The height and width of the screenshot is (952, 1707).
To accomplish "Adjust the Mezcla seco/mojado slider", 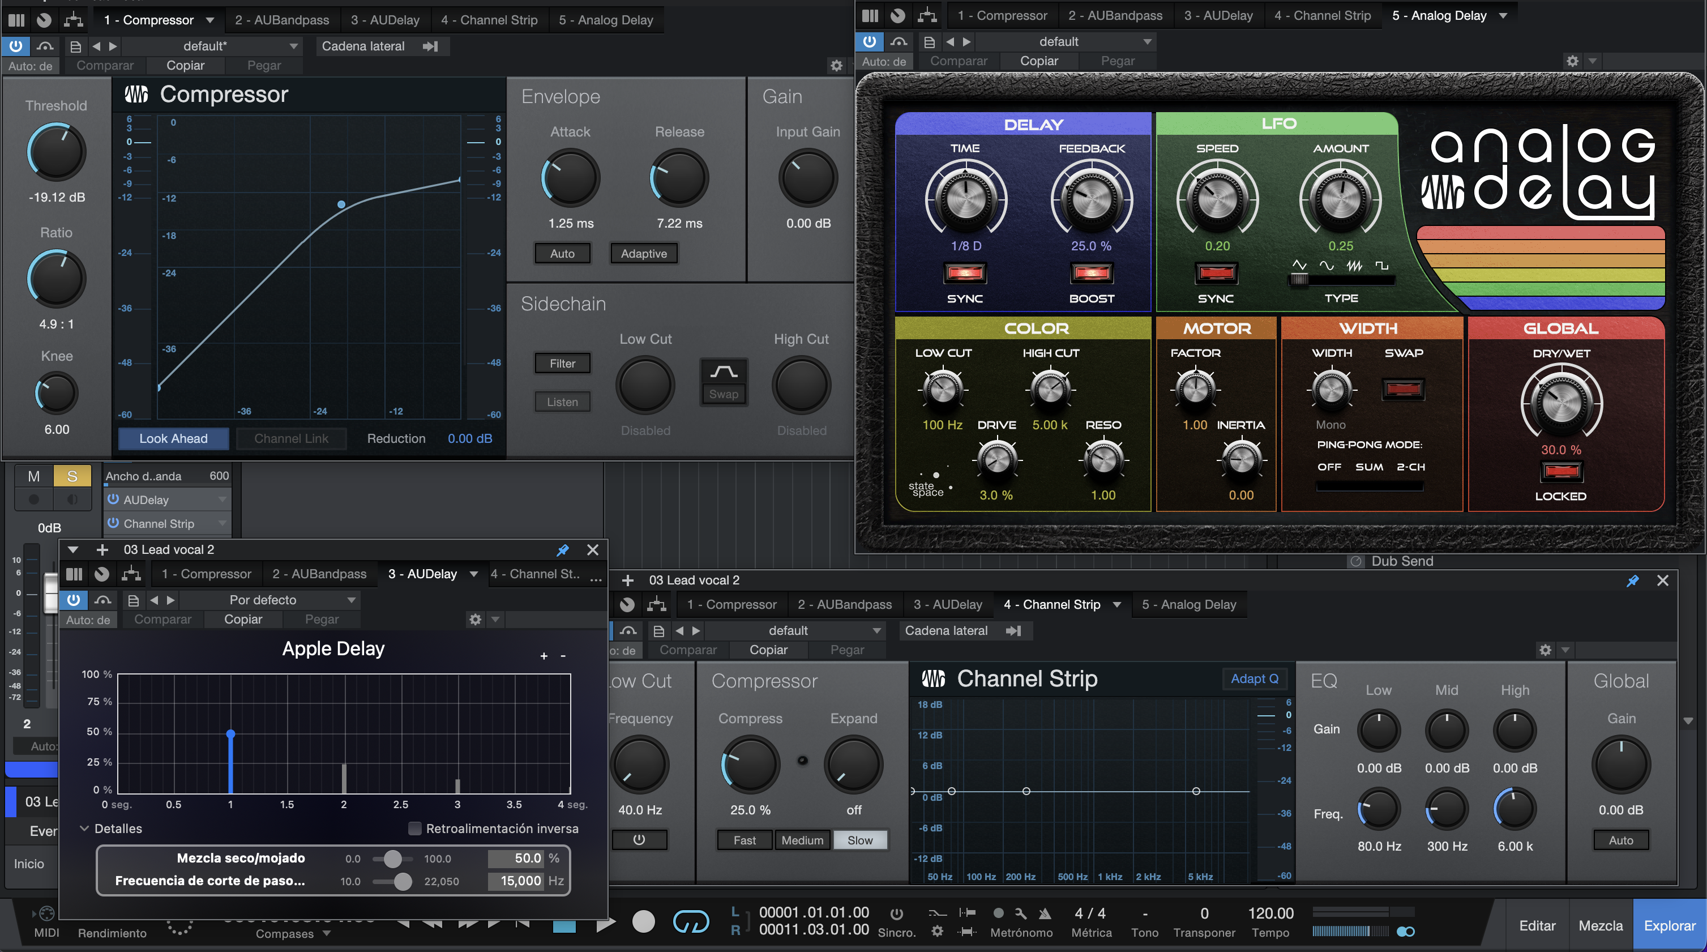I will 392,859.
